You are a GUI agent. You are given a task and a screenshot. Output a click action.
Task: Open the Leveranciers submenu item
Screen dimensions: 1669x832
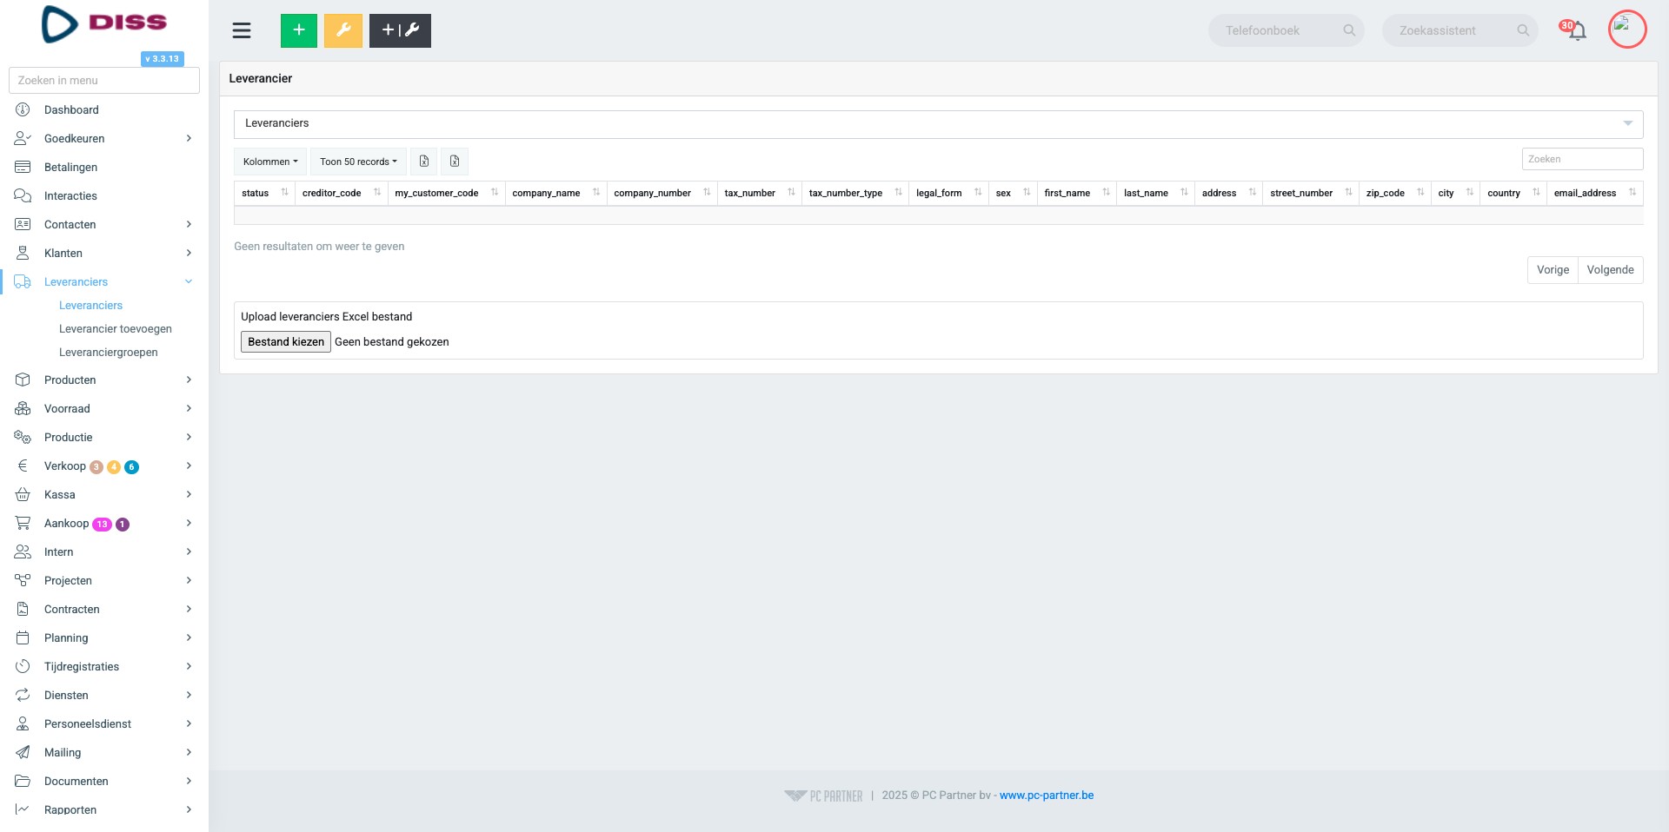click(x=90, y=306)
